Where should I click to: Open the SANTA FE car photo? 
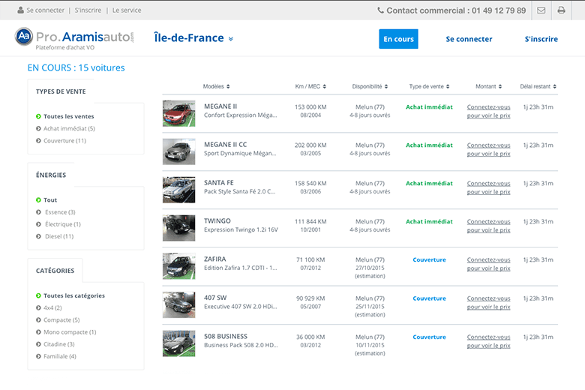pos(178,190)
